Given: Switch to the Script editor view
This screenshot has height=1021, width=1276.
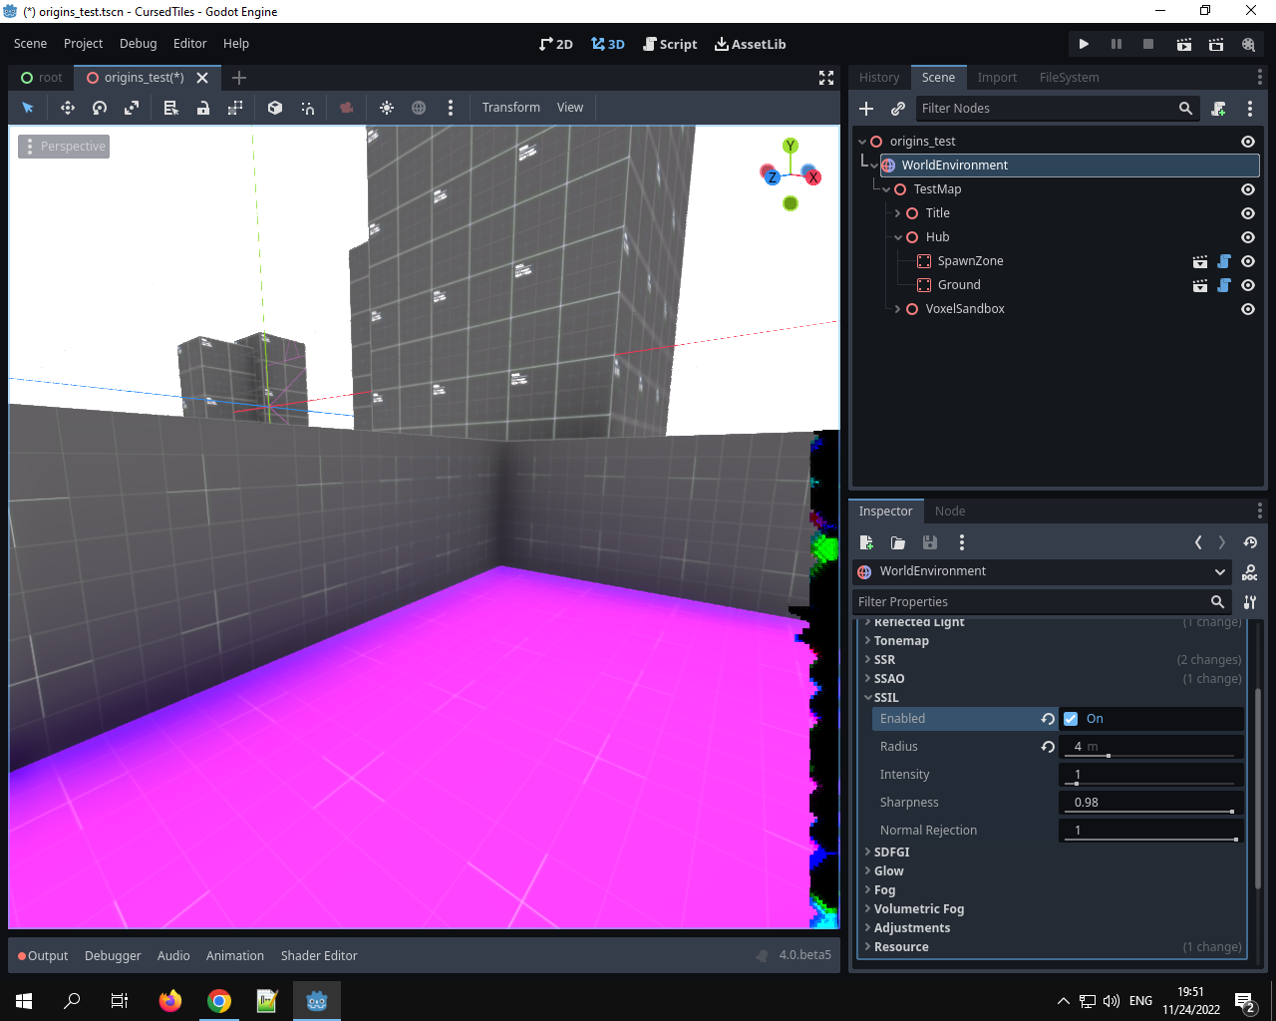Looking at the screenshot, I should [670, 43].
